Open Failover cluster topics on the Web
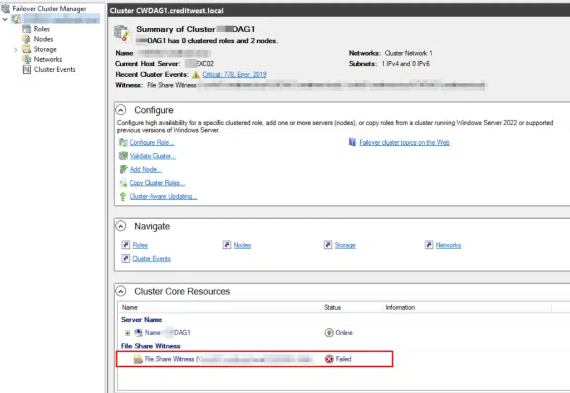 [404, 143]
